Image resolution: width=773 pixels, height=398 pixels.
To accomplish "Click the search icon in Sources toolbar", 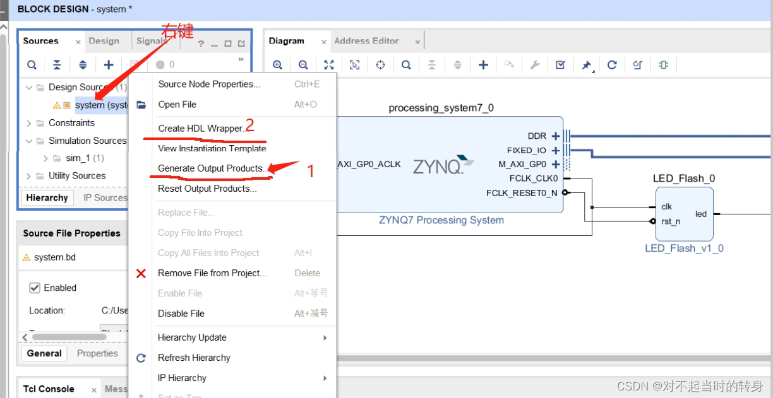I will [x=32, y=64].
